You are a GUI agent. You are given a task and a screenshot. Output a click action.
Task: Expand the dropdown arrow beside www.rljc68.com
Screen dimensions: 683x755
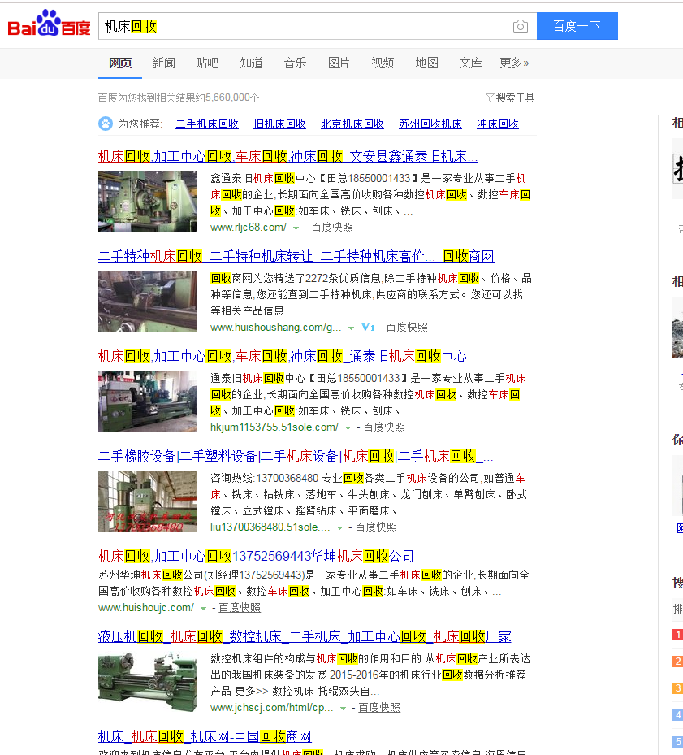click(296, 228)
